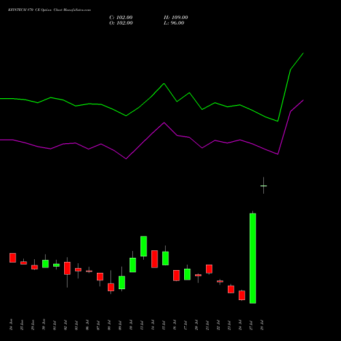Select the 01 Jul date label
Image resolution: width=341 pixels, height=341 pixels.
[55, 325]
